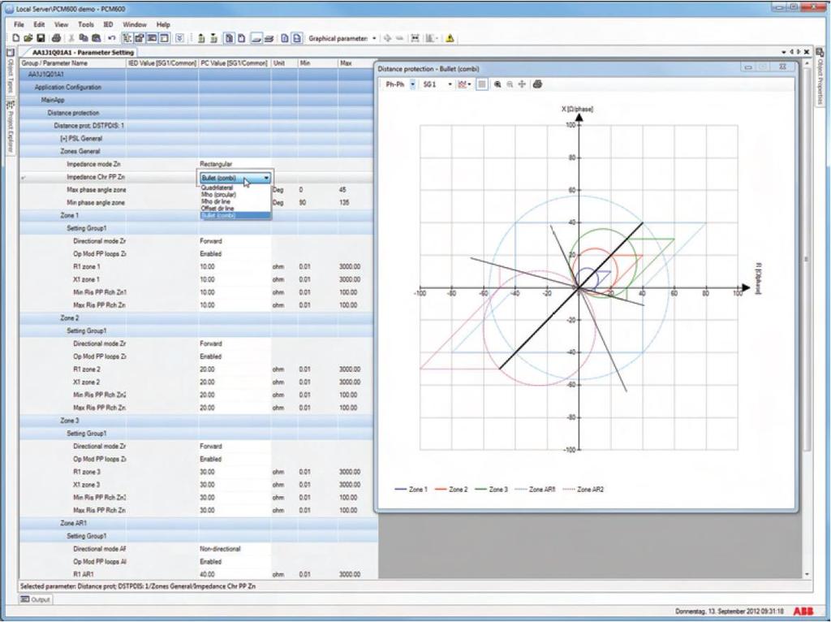Click the Paste icon in main toolbar
Viewport: 831px width, 622px height.
coord(96,38)
